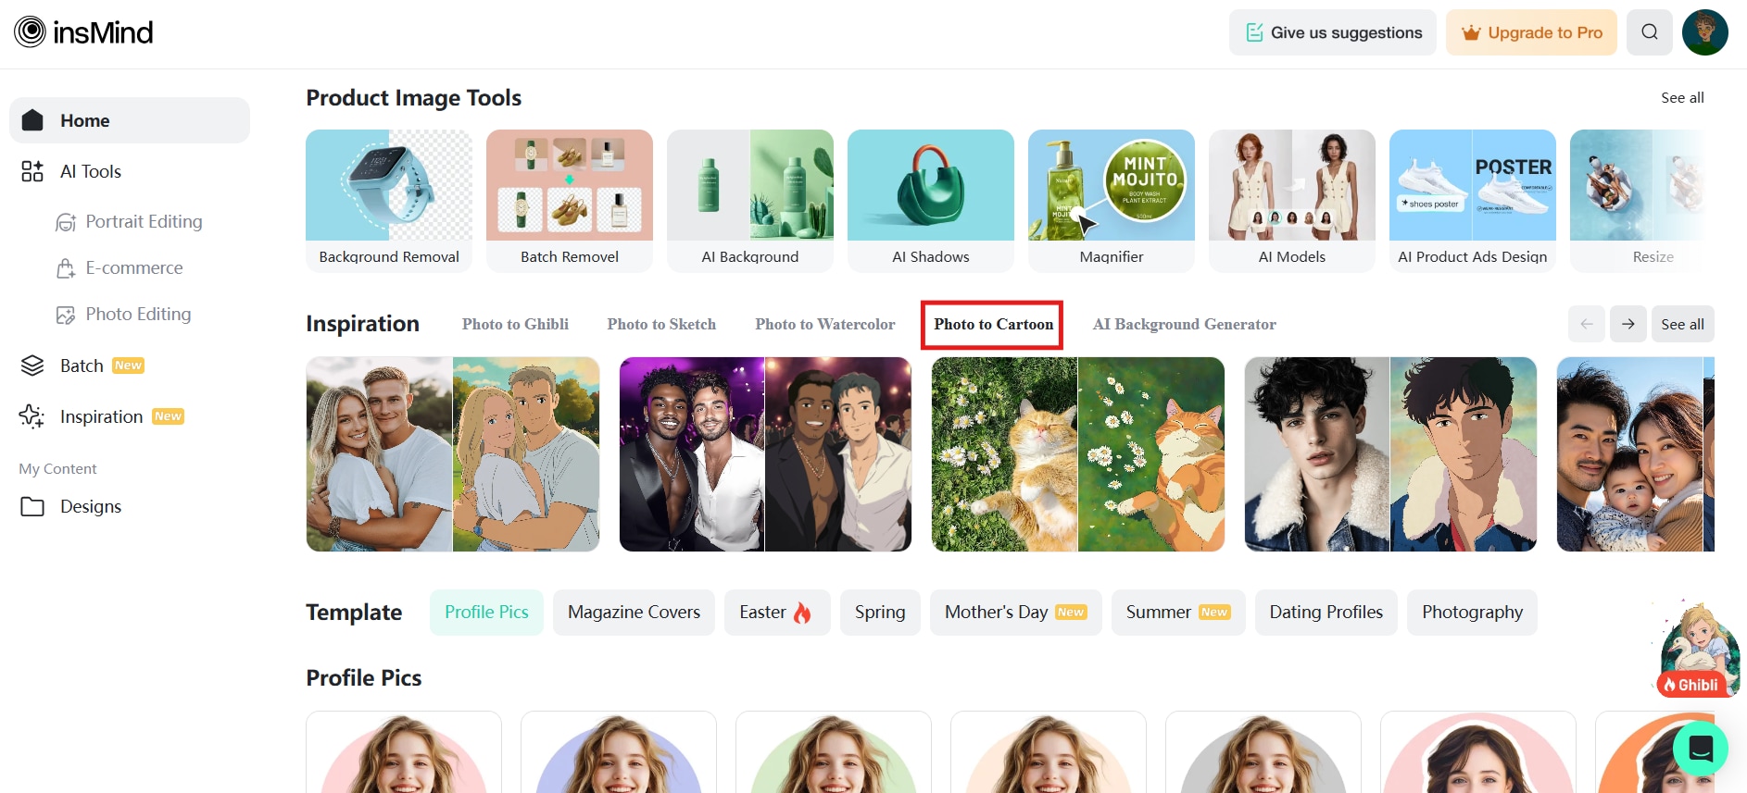The height and width of the screenshot is (793, 1747).
Task: Click the suggestions notepad icon
Action: pyautogui.click(x=1254, y=32)
